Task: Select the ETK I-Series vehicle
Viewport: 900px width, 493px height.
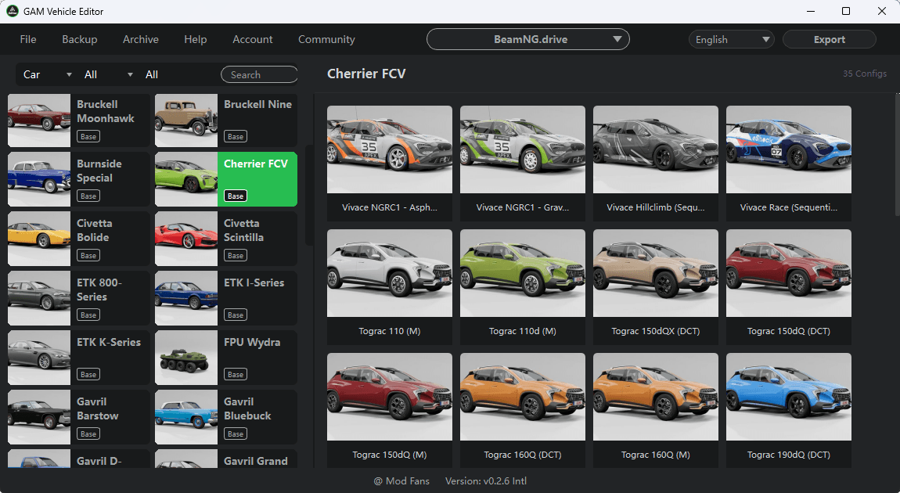Action: tap(226, 298)
